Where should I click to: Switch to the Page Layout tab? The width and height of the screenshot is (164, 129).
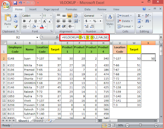pyautogui.click(x=51, y=9)
